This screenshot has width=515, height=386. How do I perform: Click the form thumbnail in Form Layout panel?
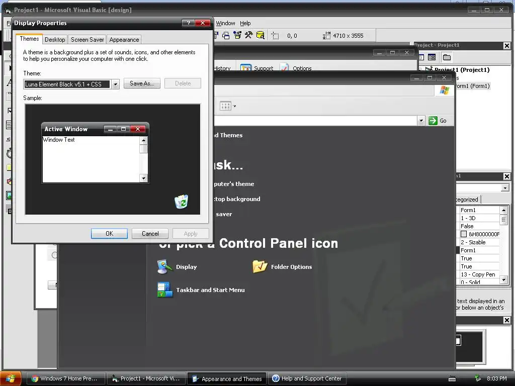click(x=459, y=340)
